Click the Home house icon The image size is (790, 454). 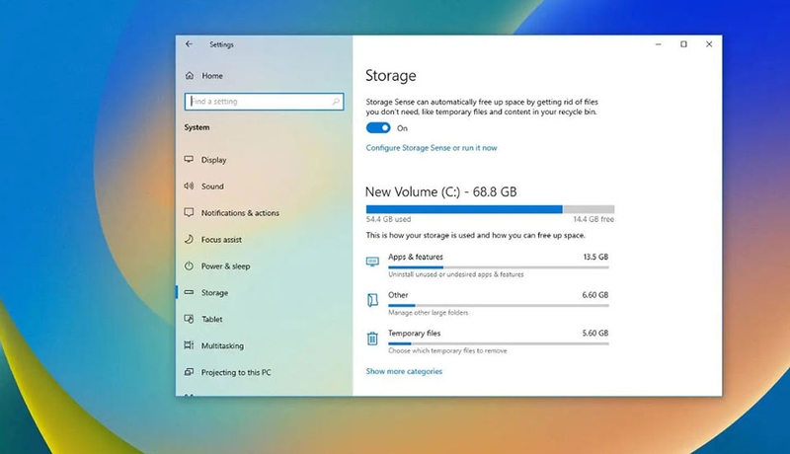[190, 75]
